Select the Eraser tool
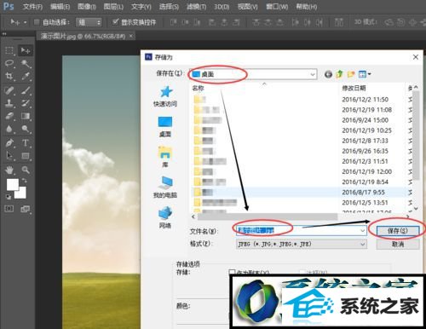 click(x=9, y=116)
